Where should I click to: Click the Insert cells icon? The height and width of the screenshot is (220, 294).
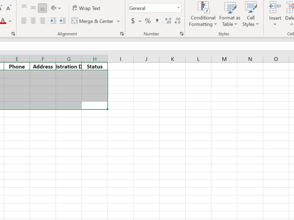pyautogui.click(x=275, y=8)
